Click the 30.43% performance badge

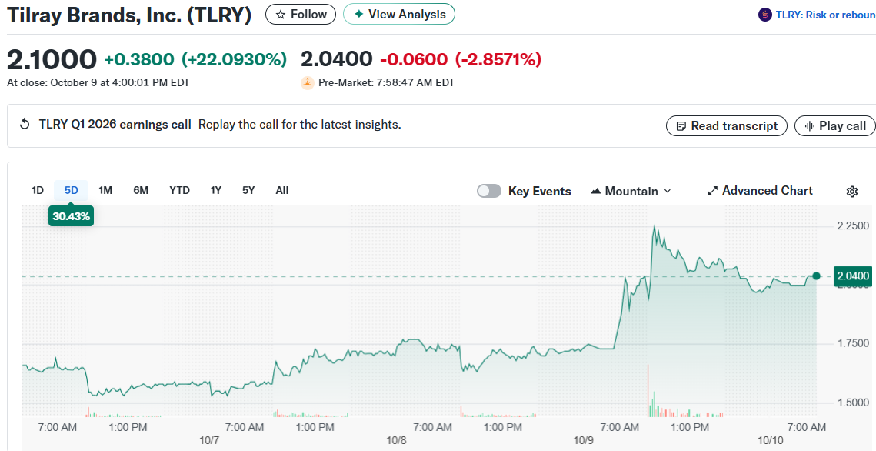(x=72, y=216)
